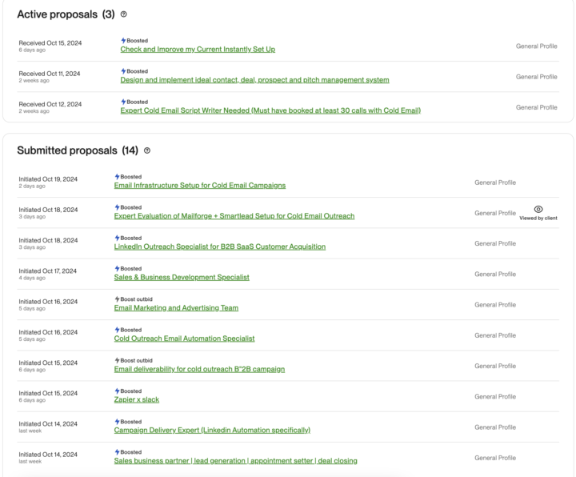Open Check and Improve my Current Instantly Set Up
Viewport: 576px width, 477px height.
pos(198,50)
